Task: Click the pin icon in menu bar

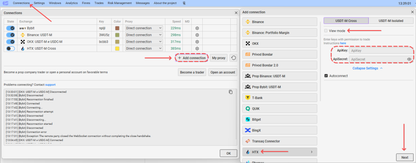Action: 184,3
